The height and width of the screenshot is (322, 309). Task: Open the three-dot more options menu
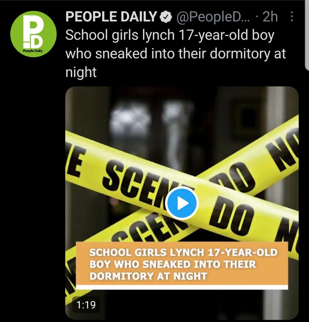(291, 17)
